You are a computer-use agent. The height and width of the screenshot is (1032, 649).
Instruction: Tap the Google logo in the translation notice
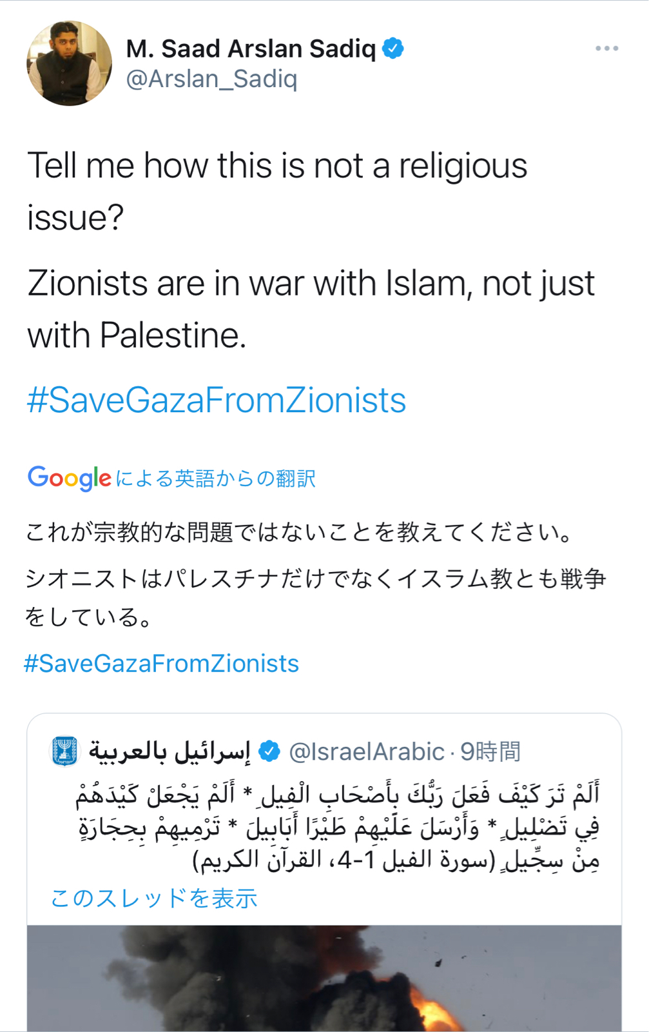70,479
